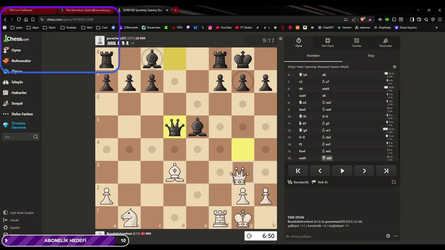Select the black king on g8
The width and height of the screenshot is (445, 250).
click(243, 59)
